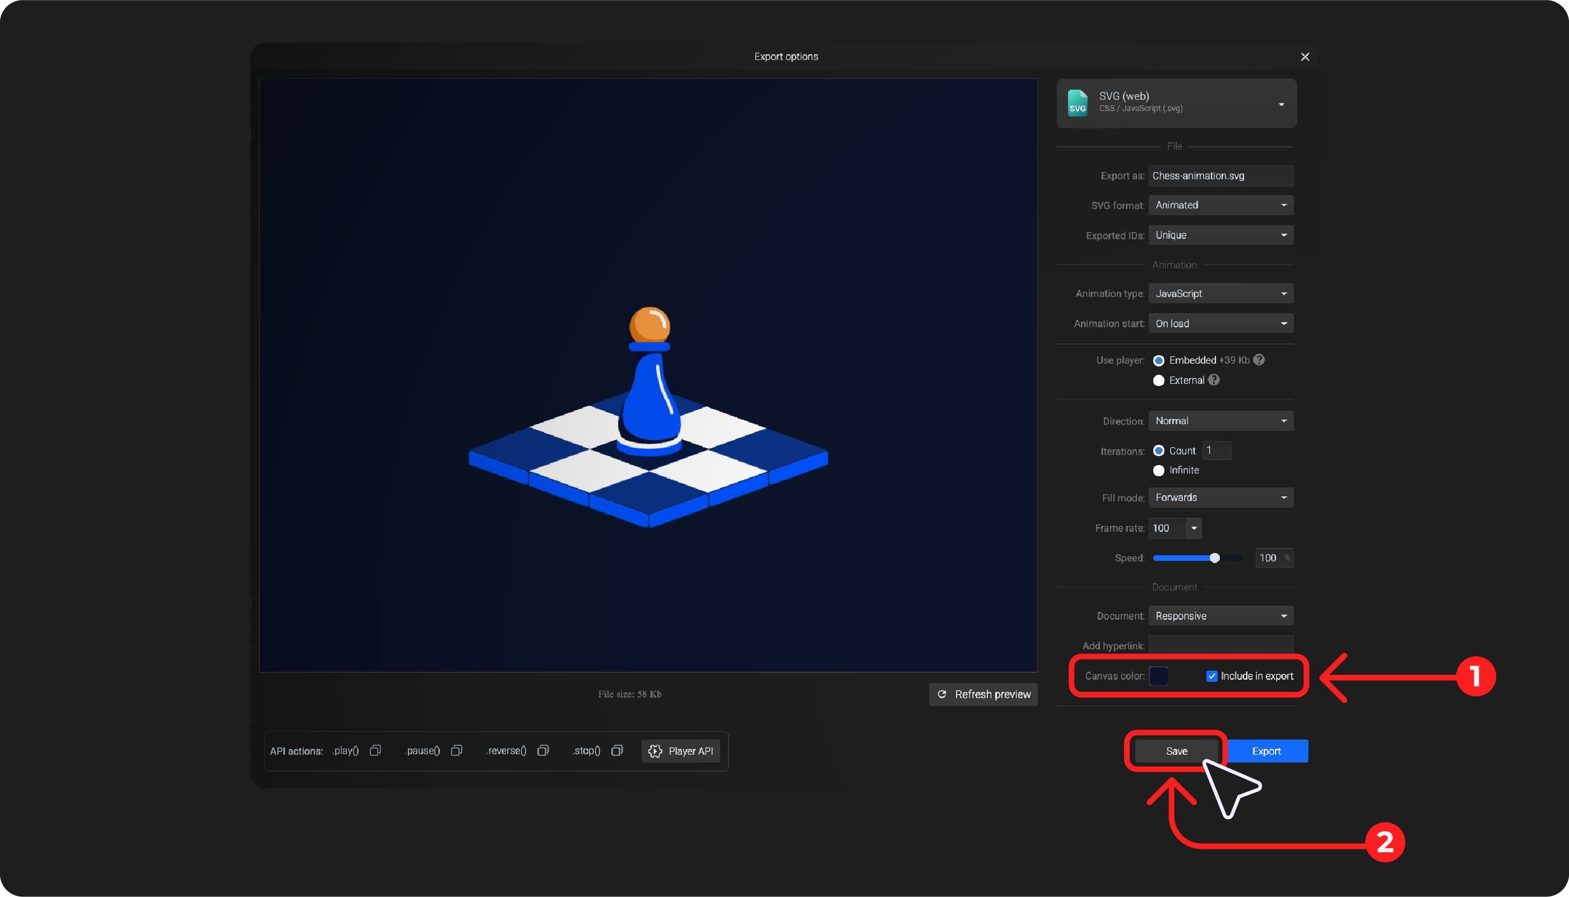Expand the Fill mode dropdown
This screenshot has height=897, width=1569.
1220,497
